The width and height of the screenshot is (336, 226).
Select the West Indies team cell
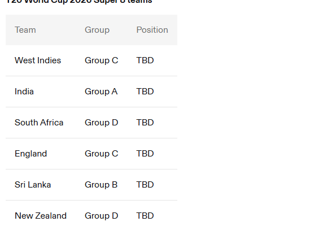[x=38, y=60]
